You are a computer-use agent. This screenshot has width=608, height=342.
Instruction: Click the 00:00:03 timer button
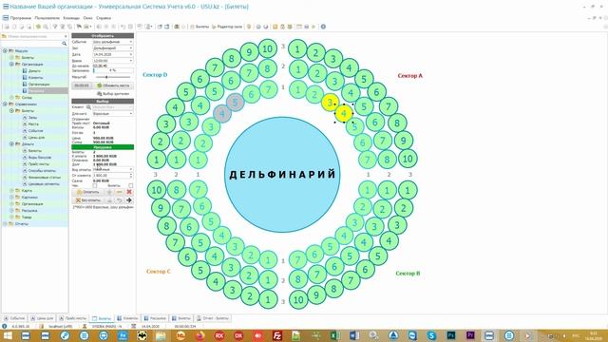82,85
